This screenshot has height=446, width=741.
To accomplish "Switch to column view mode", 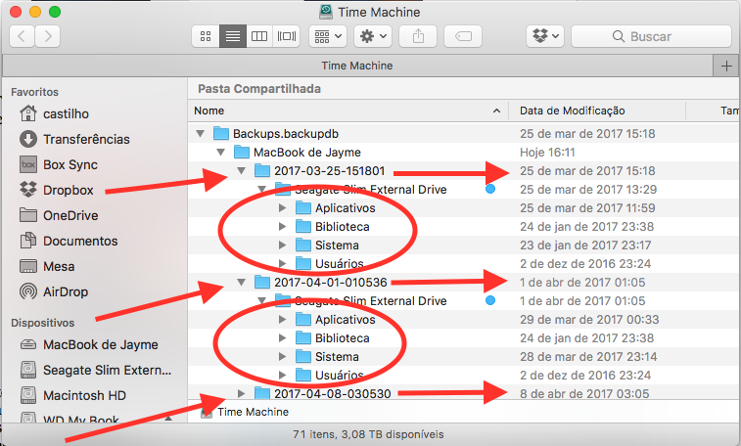I will point(259,36).
